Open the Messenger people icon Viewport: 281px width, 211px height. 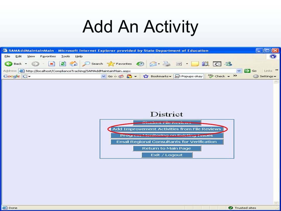point(228,64)
